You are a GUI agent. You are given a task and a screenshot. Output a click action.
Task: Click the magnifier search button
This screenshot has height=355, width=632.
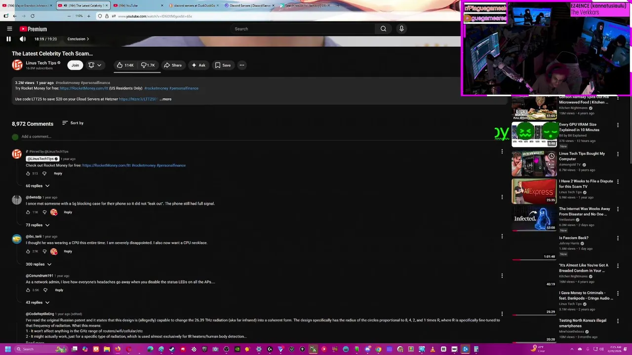[383, 29]
